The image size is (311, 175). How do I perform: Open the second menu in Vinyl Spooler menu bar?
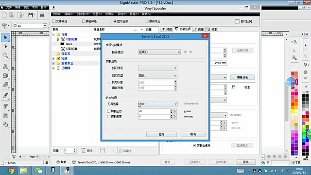click(69, 14)
